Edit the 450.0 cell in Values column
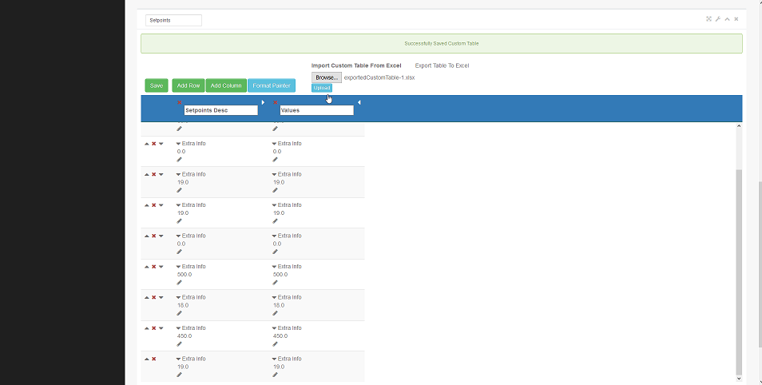762x385 pixels. coord(275,344)
